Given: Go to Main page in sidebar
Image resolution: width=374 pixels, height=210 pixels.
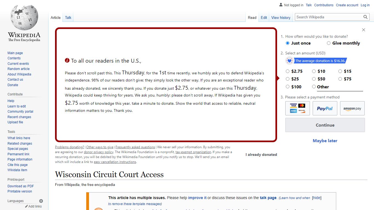Looking at the screenshot, I should pyautogui.click(x=15, y=53).
